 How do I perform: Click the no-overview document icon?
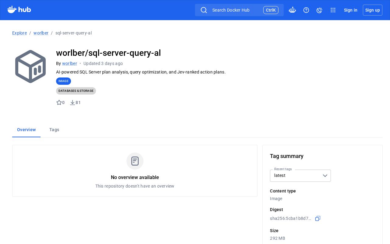[135, 161]
